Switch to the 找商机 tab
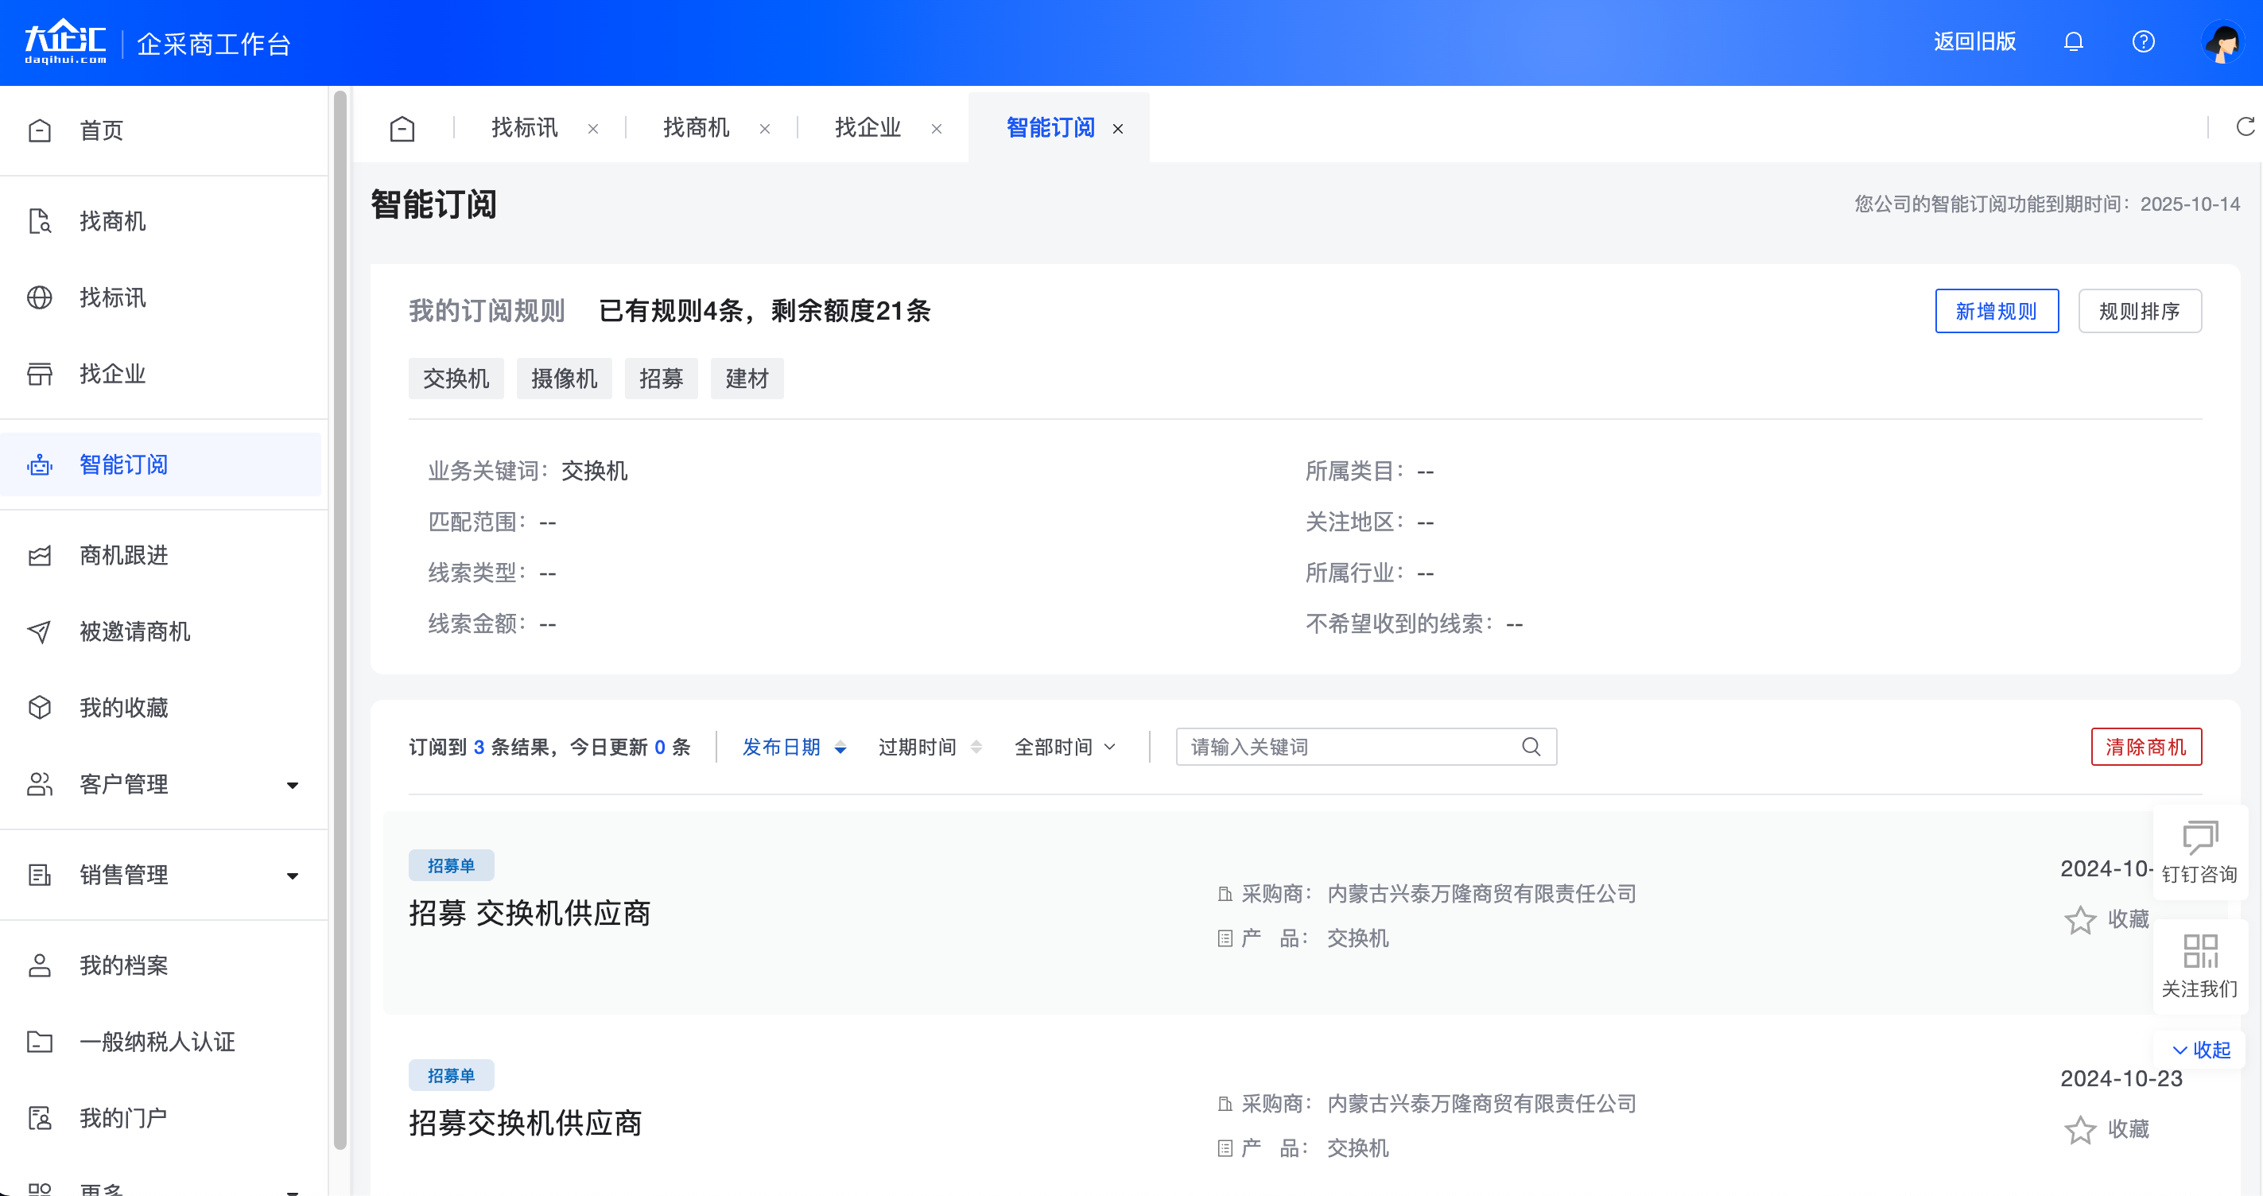 (x=695, y=127)
